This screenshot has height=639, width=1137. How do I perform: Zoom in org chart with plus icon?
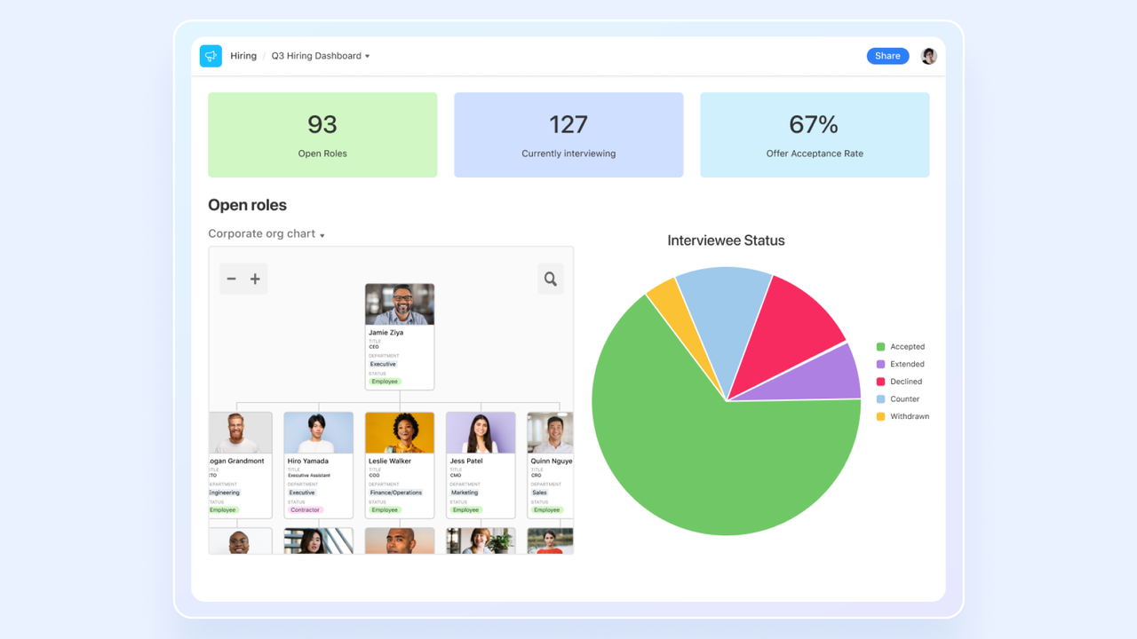pyautogui.click(x=255, y=279)
